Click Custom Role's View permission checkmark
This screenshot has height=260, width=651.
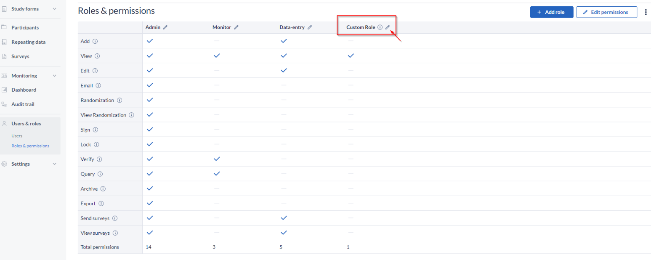pos(351,56)
